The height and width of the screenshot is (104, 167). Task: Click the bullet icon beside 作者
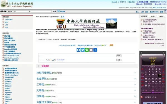click(3, 27)
